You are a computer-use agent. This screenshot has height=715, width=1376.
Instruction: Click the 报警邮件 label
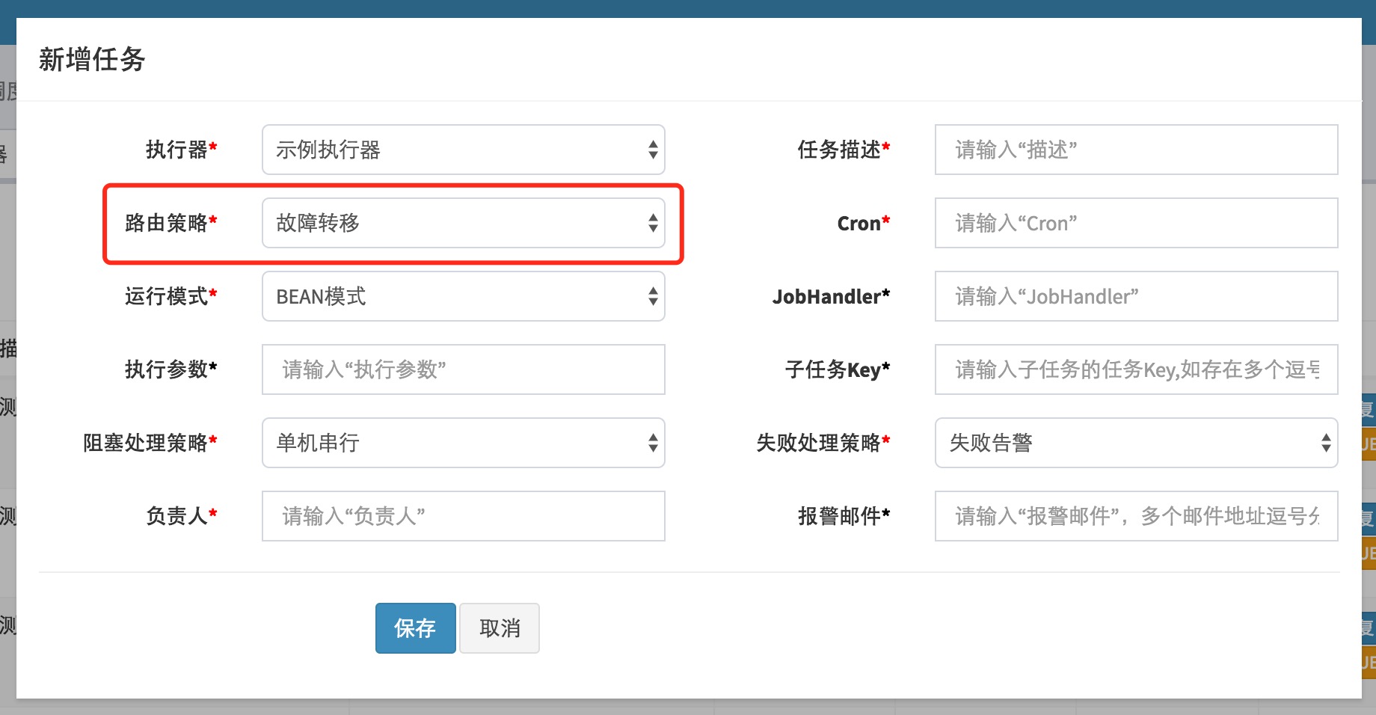844,516
